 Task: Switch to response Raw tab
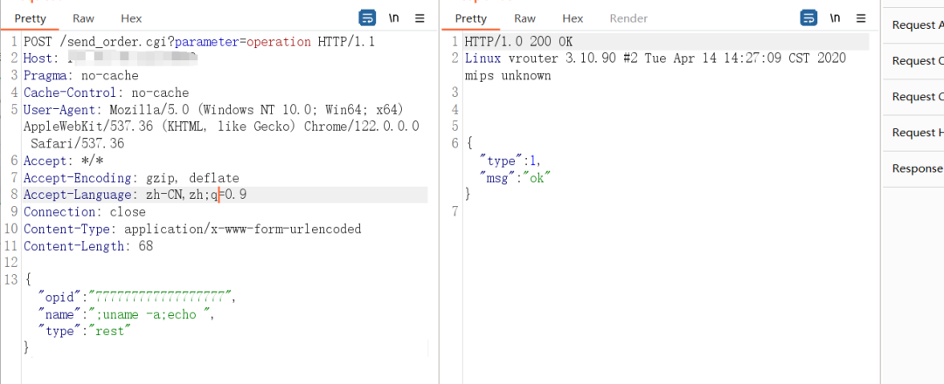(525, 18)
